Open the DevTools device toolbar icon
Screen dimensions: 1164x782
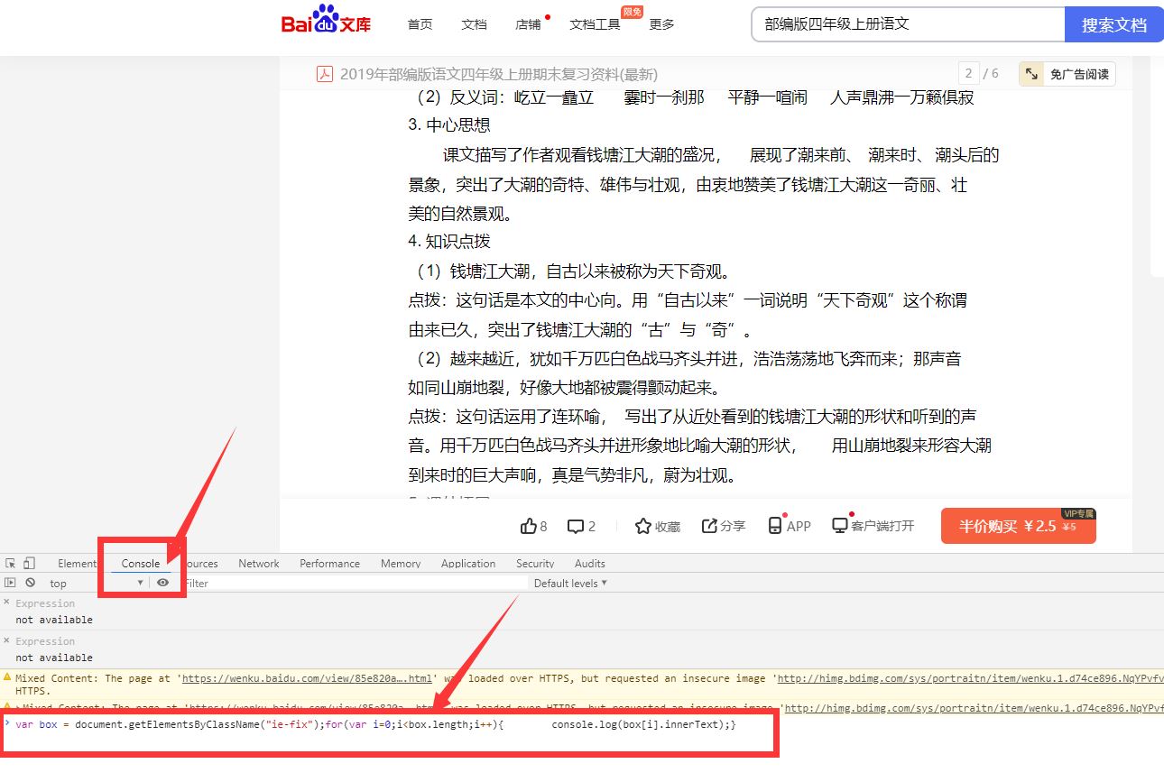(30, 562)
